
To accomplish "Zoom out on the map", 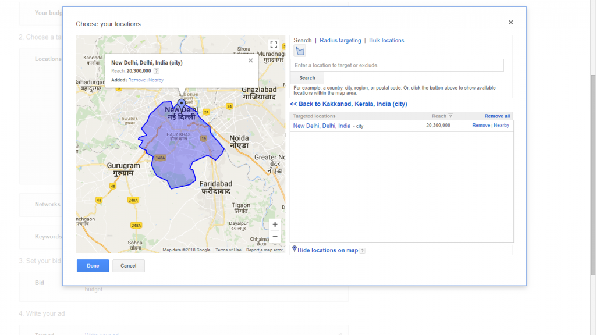I will click(275, 237).
